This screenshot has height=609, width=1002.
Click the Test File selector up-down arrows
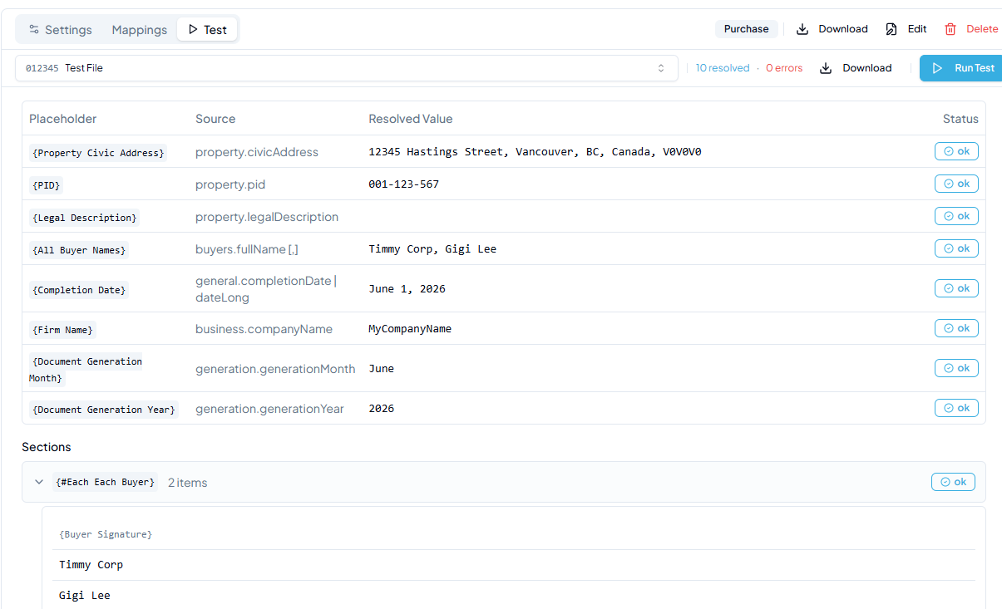[x=661, y=68]
